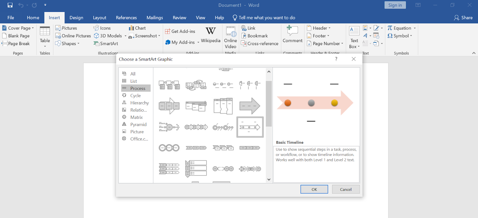This screenshot has height=218, width=478.
Task: Open the Layout tab
Action: coord(99,18)
